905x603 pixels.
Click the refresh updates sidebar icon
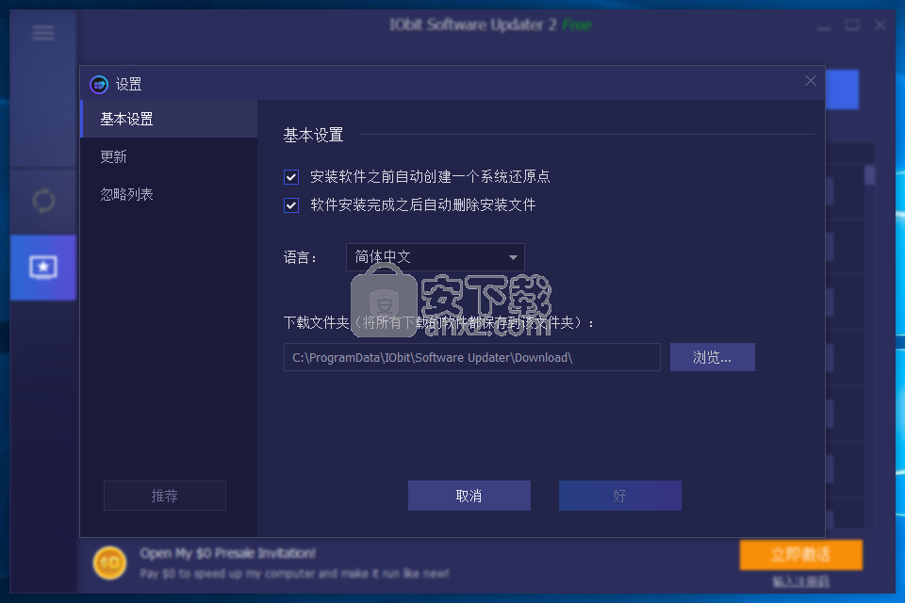click(x=43, y=201)
